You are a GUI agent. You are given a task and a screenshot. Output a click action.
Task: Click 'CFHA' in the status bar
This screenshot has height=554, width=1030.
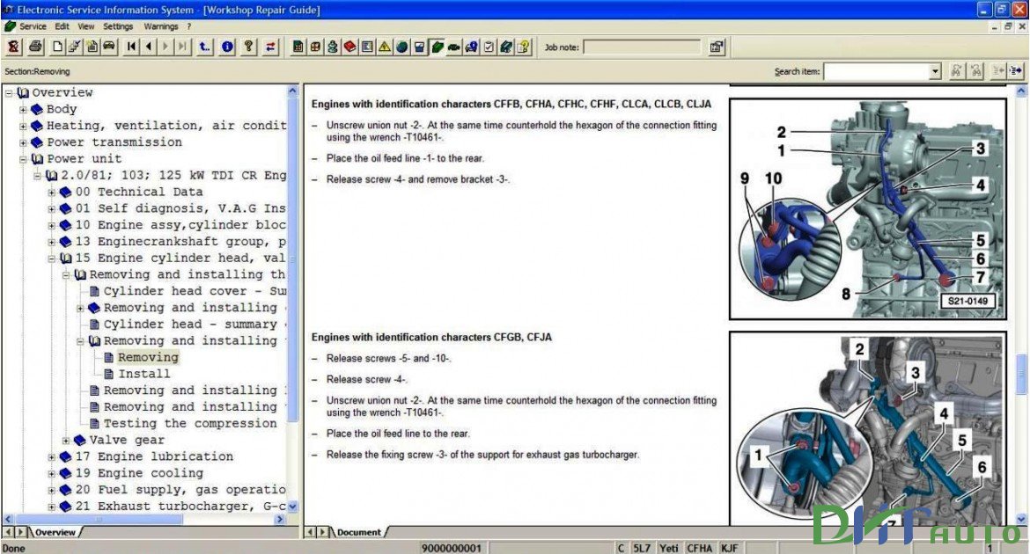[700, 548]
